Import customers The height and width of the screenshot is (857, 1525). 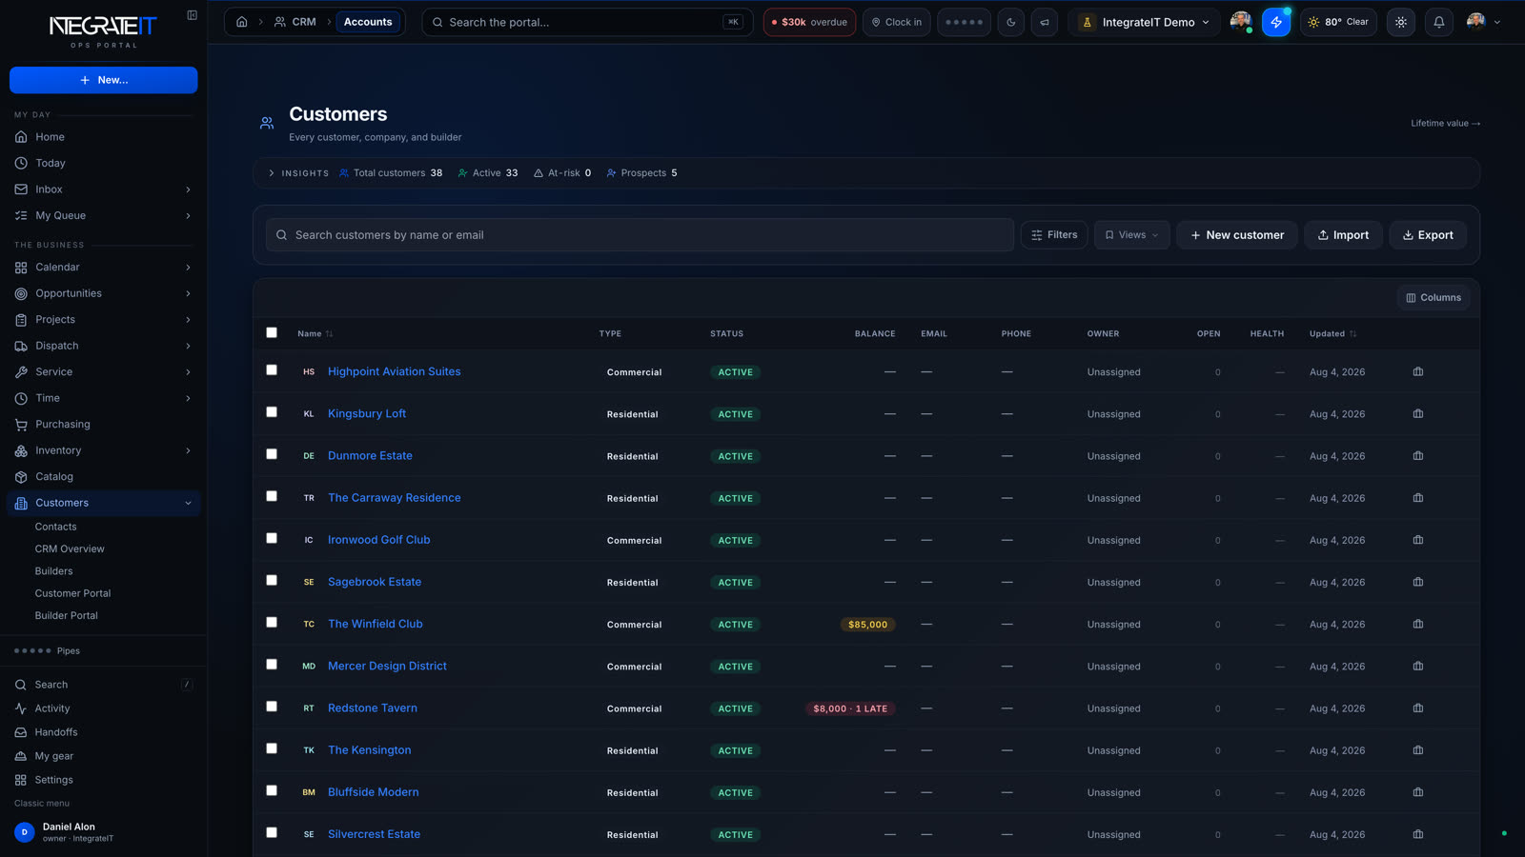pyautogui.click(x=1343, y=235)
